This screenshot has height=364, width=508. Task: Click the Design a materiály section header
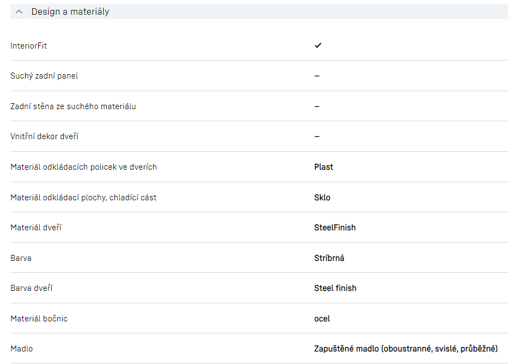[70, 11]
